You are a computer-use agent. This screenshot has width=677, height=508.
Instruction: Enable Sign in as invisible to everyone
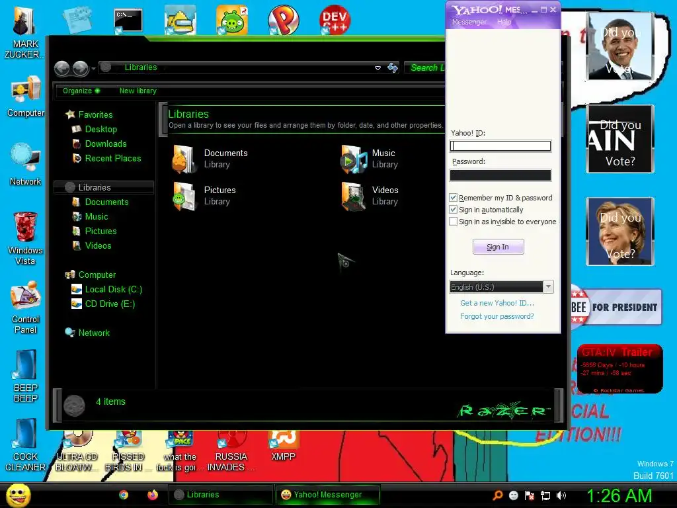[453, 221]
